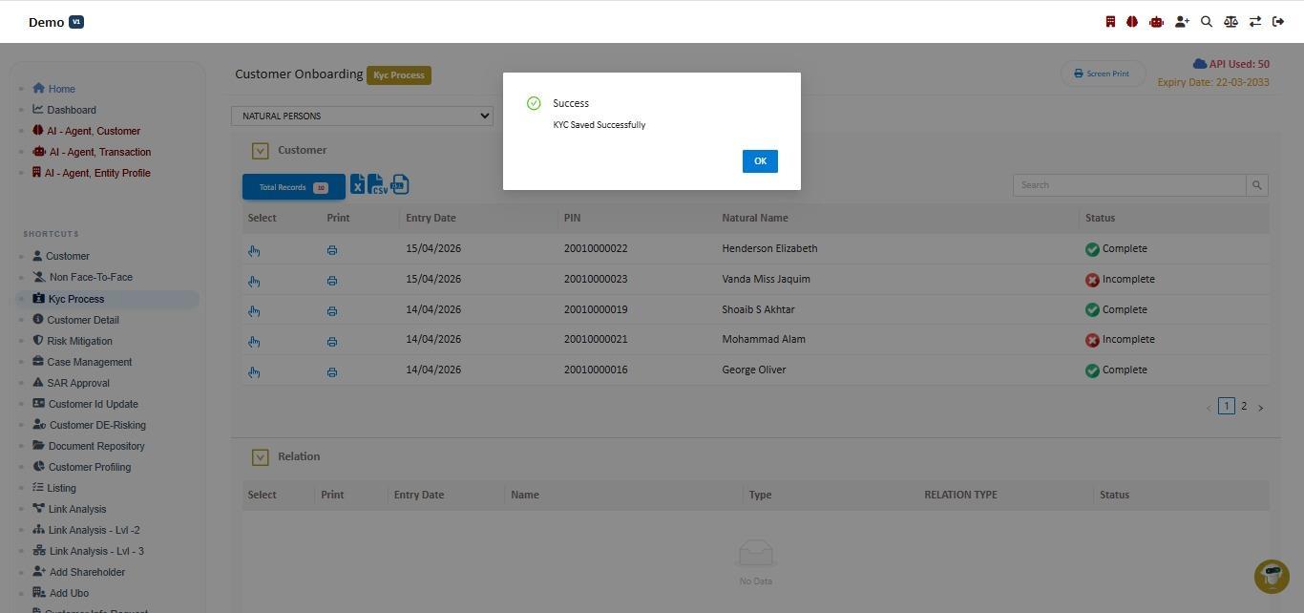Open the search magnifier icon in top bar
The width and height of the screenshot is (1304, 613).
point(1207,21)
